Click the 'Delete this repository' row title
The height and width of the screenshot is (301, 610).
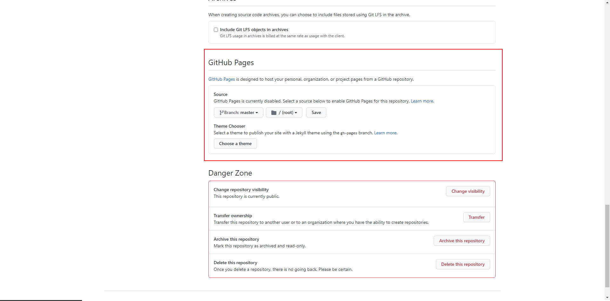click(x=235, y=263)
